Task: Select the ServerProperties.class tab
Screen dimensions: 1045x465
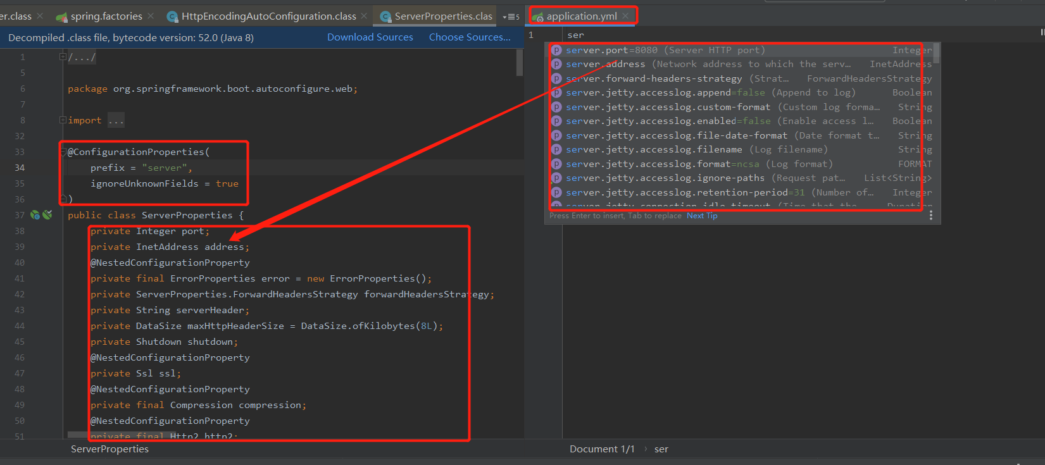Action: (x=443, y=16)
